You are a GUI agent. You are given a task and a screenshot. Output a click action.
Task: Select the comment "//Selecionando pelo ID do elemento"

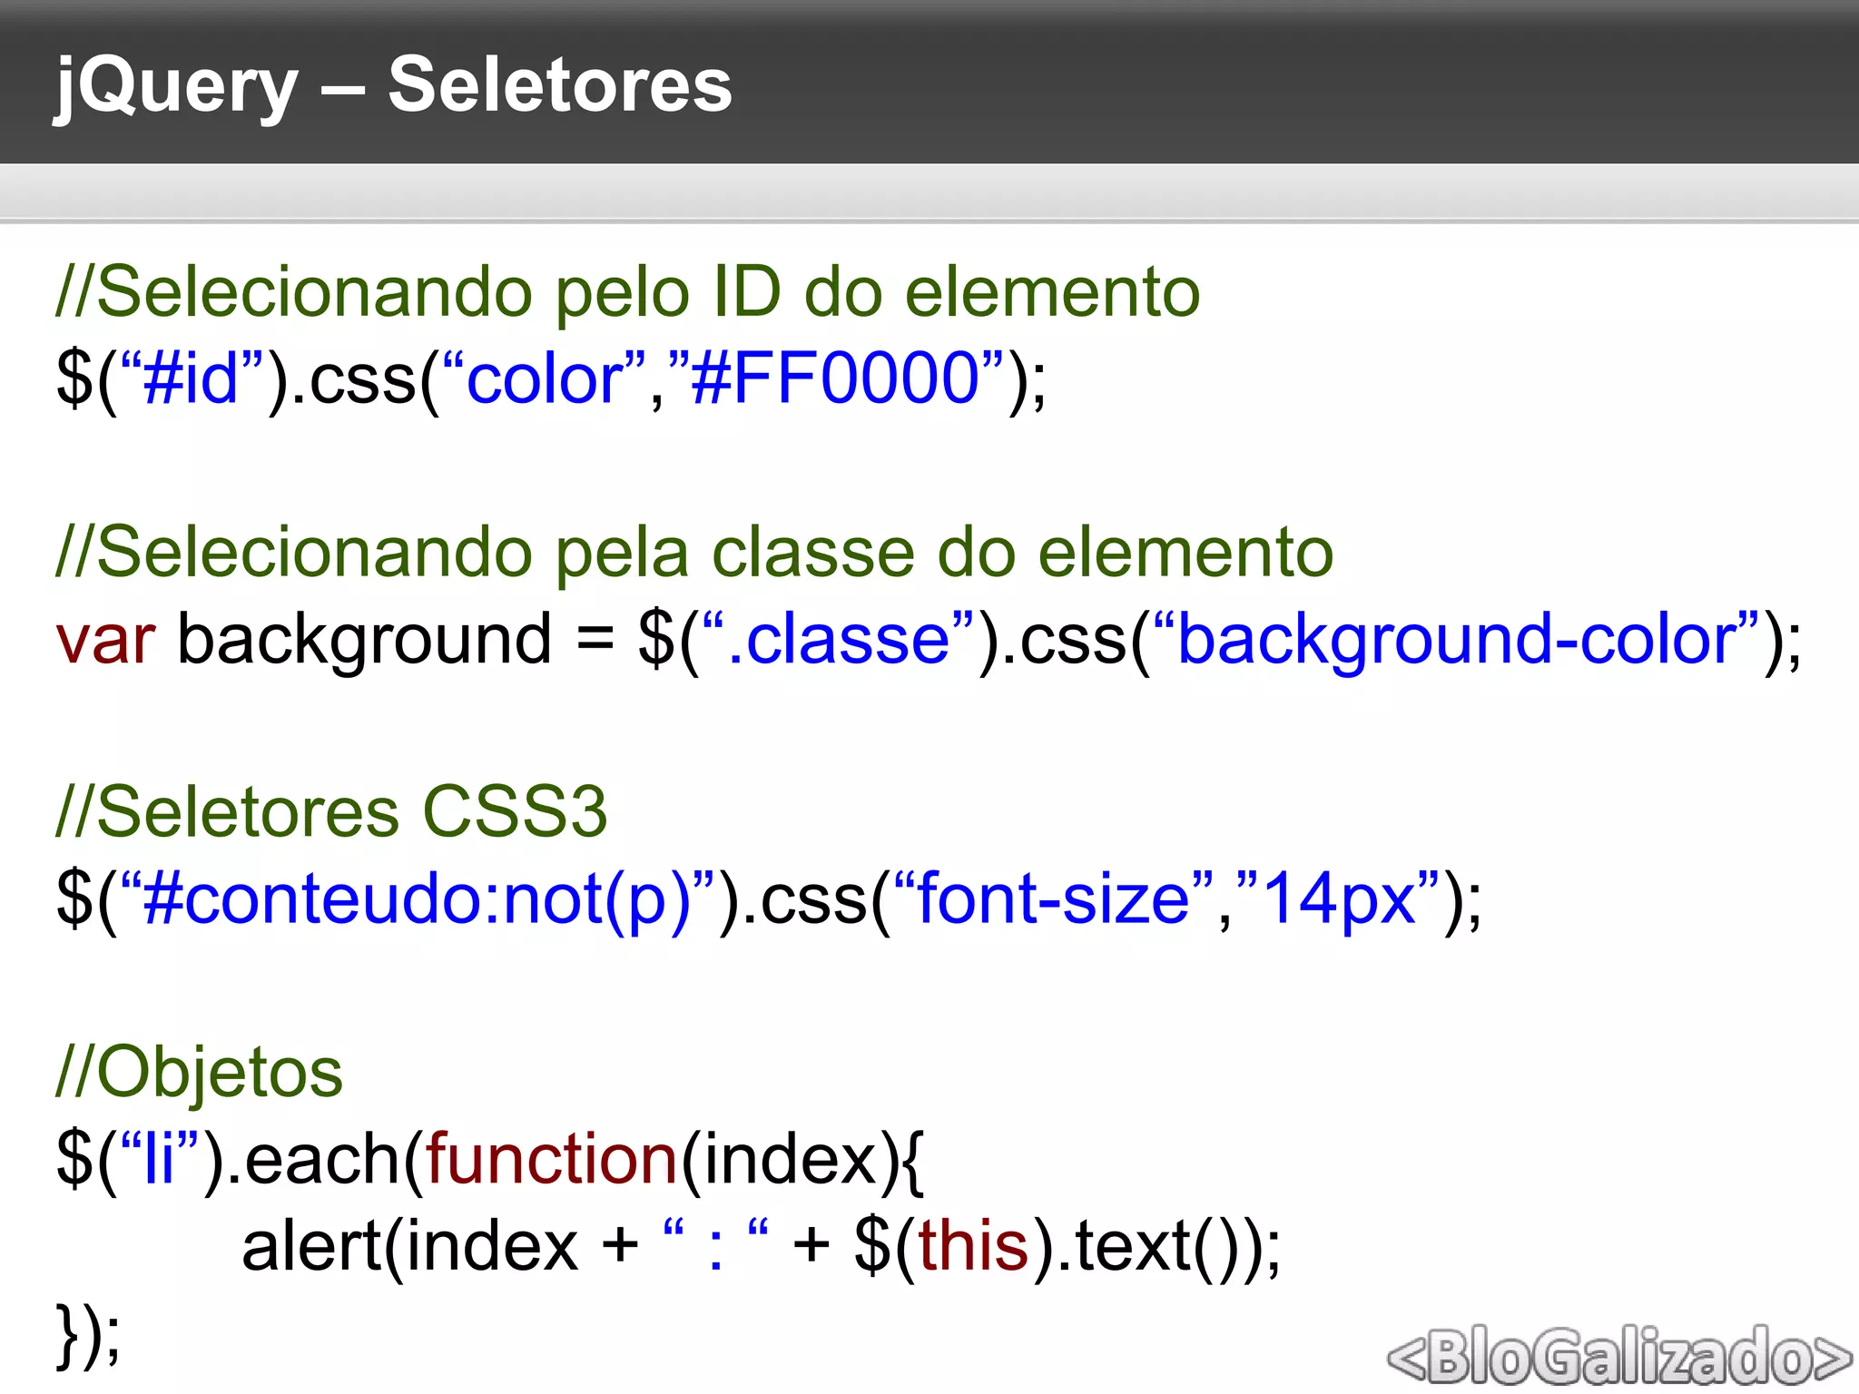point(628,292)
